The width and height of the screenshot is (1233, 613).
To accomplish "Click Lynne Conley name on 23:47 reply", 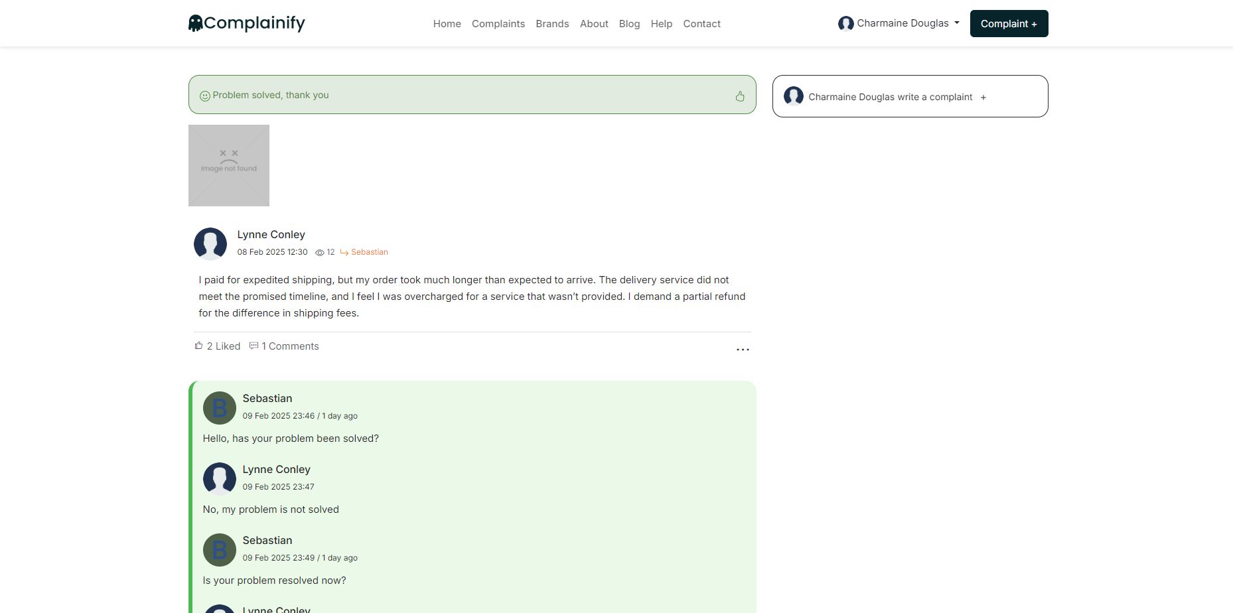I will (277, 469).
